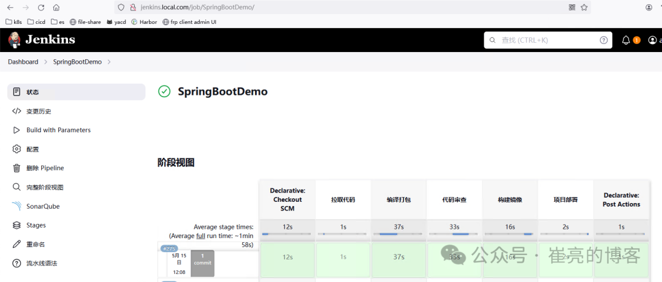Open the file-share bookmark
Screen dimensions: 662x282
point(85,22)
